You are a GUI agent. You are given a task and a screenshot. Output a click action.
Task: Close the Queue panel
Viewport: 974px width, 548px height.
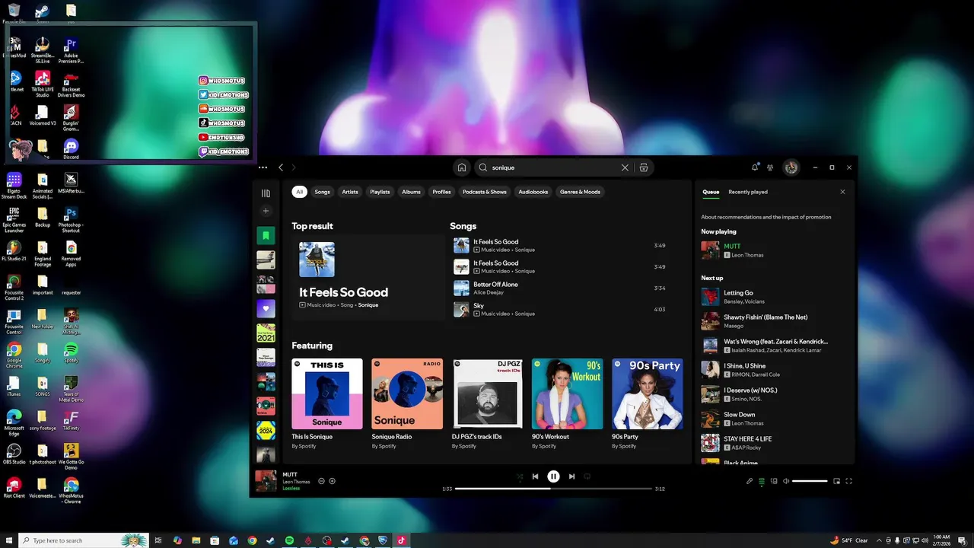click(x=842, y=192)
